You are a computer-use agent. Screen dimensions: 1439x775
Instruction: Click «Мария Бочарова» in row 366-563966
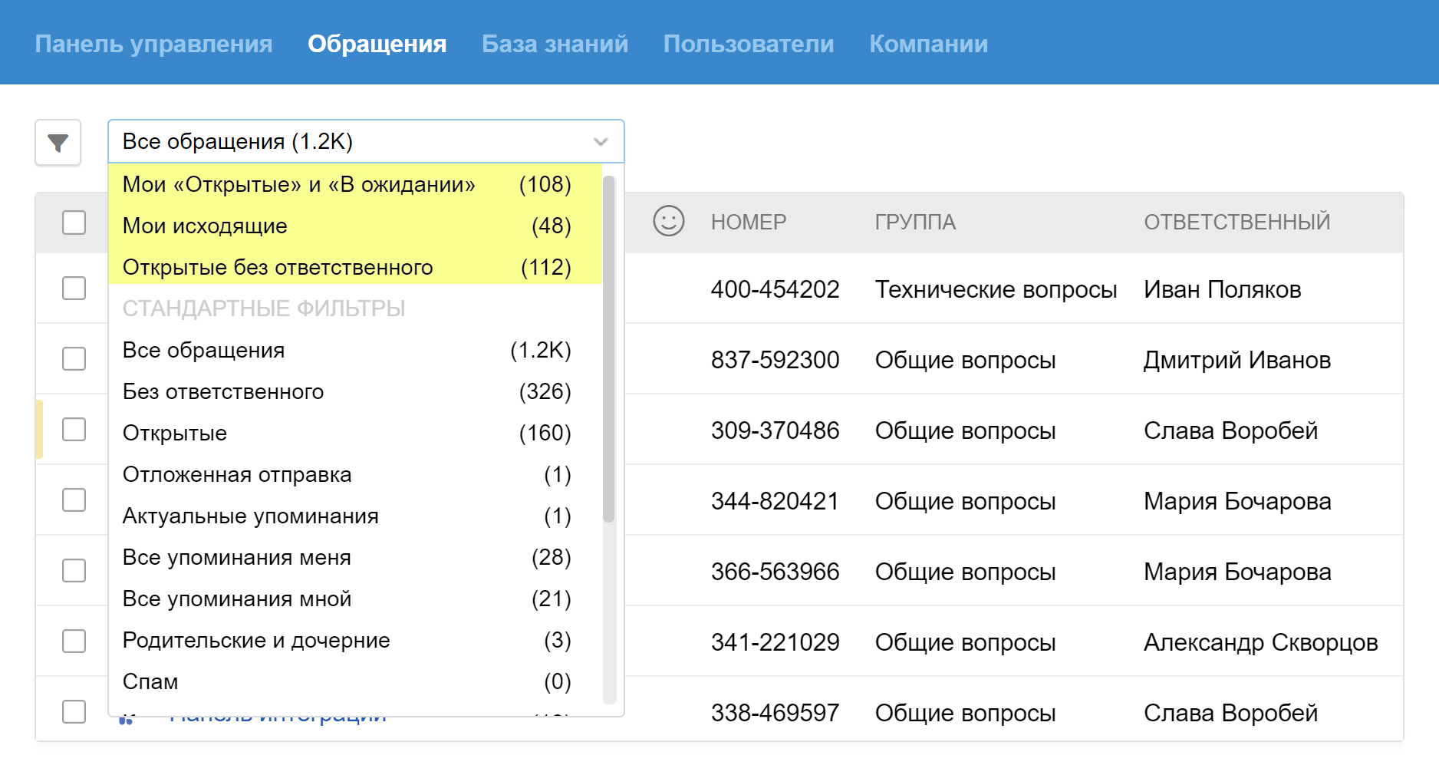click(x=1237, y=572)
